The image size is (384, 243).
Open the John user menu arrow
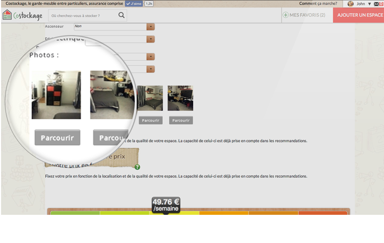pos(369,4)
